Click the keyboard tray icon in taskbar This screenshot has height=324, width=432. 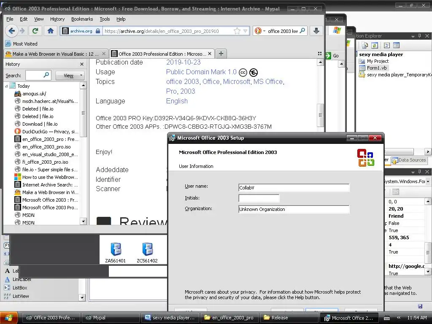387,318
